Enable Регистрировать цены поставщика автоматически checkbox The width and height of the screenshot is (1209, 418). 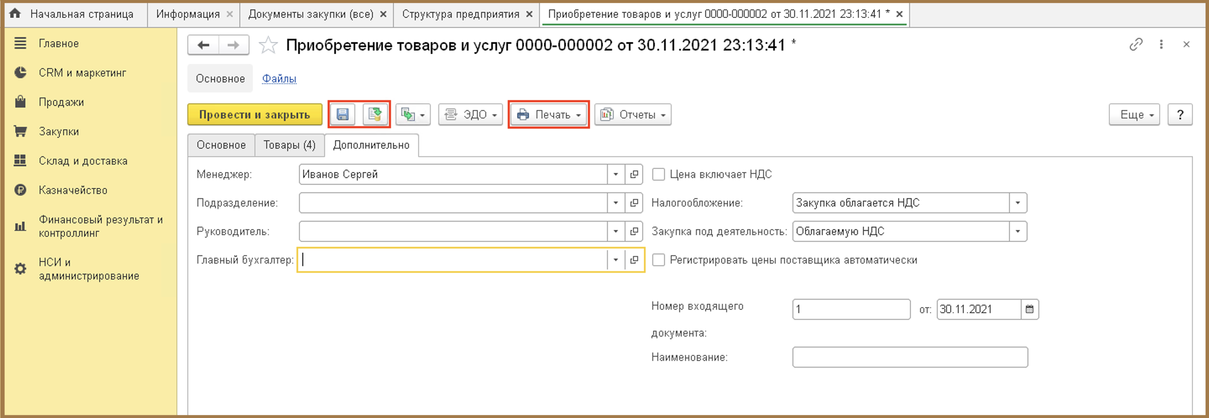pyautogui.click(x=659, y=260)
